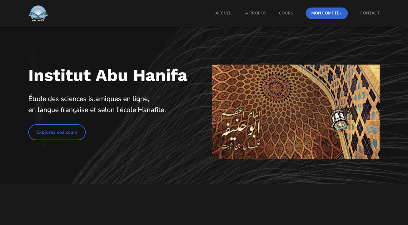The width and height of the screenshot is (408, 225).
Task: Go to the A PROPOS page
Action: 256,13
